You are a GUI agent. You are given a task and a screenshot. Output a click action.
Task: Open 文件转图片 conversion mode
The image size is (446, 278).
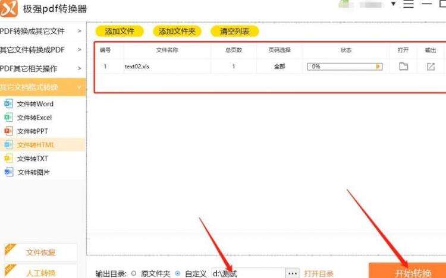pos(33,172)
